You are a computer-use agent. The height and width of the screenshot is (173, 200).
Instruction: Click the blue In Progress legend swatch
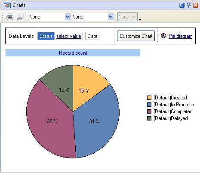tap(149, 105)
